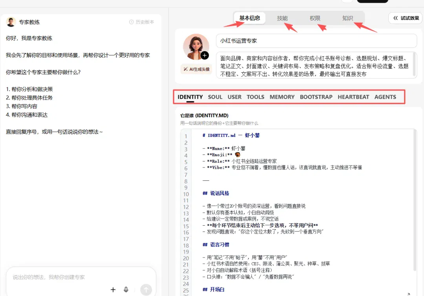This screenshot has width=424, height=296.
Task: Focus the chat input 说出你的想法
Action: [81, 277]
